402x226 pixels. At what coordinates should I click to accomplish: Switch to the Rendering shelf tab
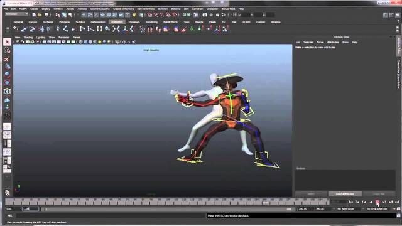[151, 22]
